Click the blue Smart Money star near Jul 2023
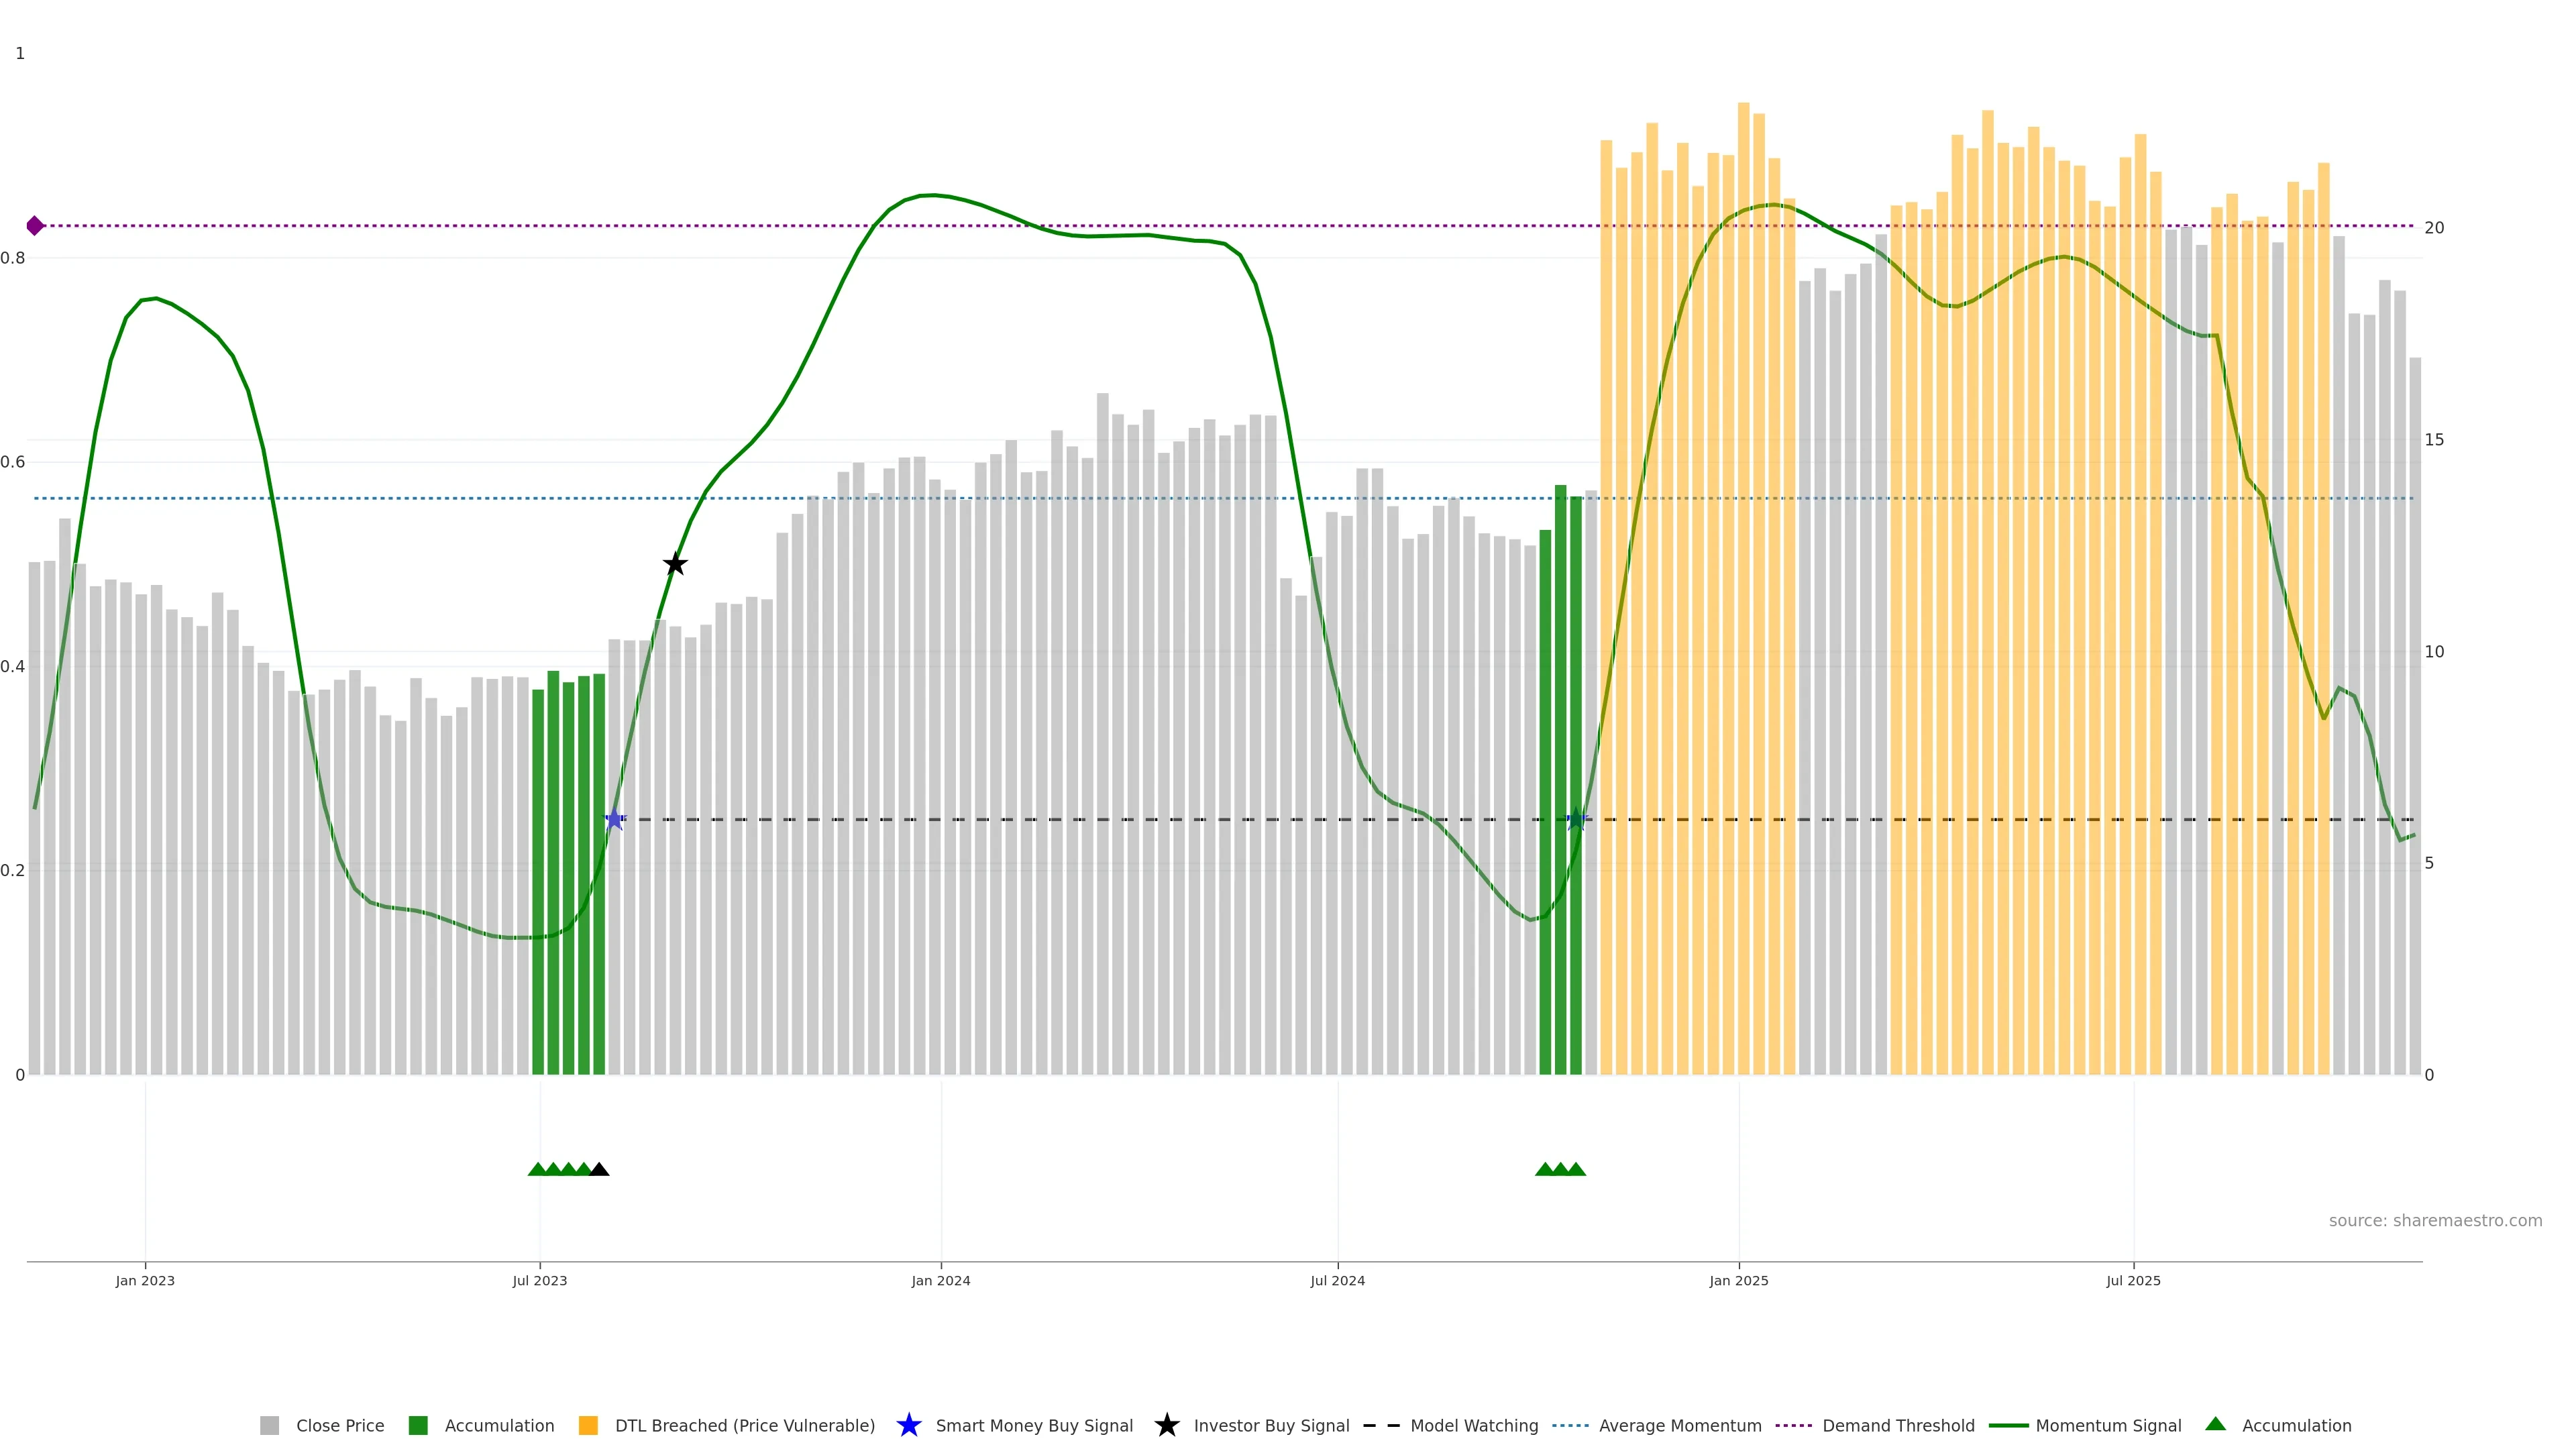The image size is (2576, 1449). tap(614, 820)
